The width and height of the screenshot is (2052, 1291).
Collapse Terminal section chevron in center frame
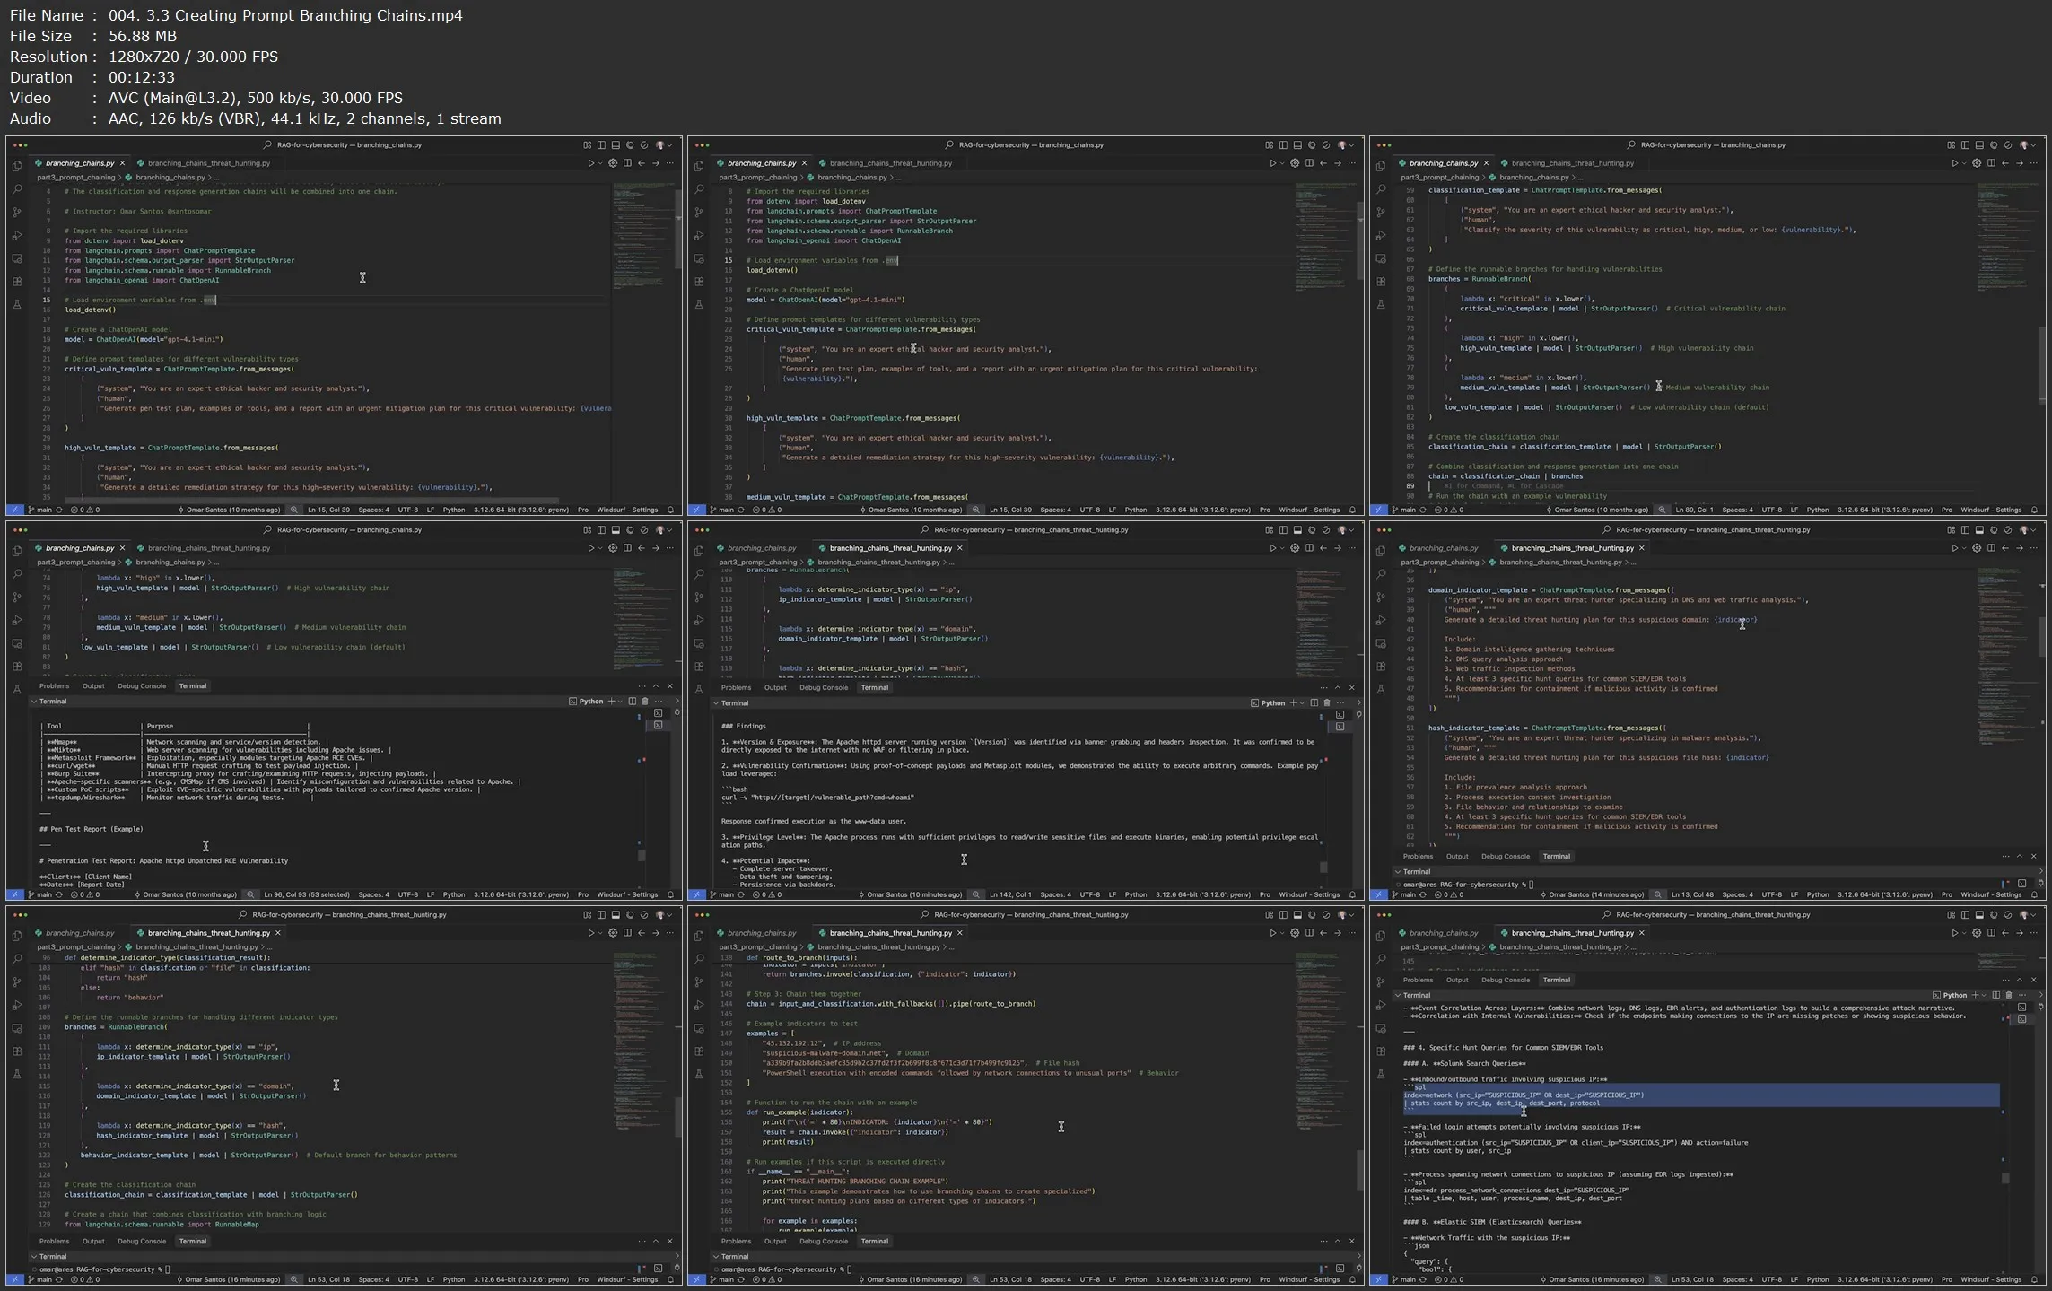(x=716, y=703)
